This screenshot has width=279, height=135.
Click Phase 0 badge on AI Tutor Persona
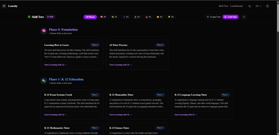160,45
